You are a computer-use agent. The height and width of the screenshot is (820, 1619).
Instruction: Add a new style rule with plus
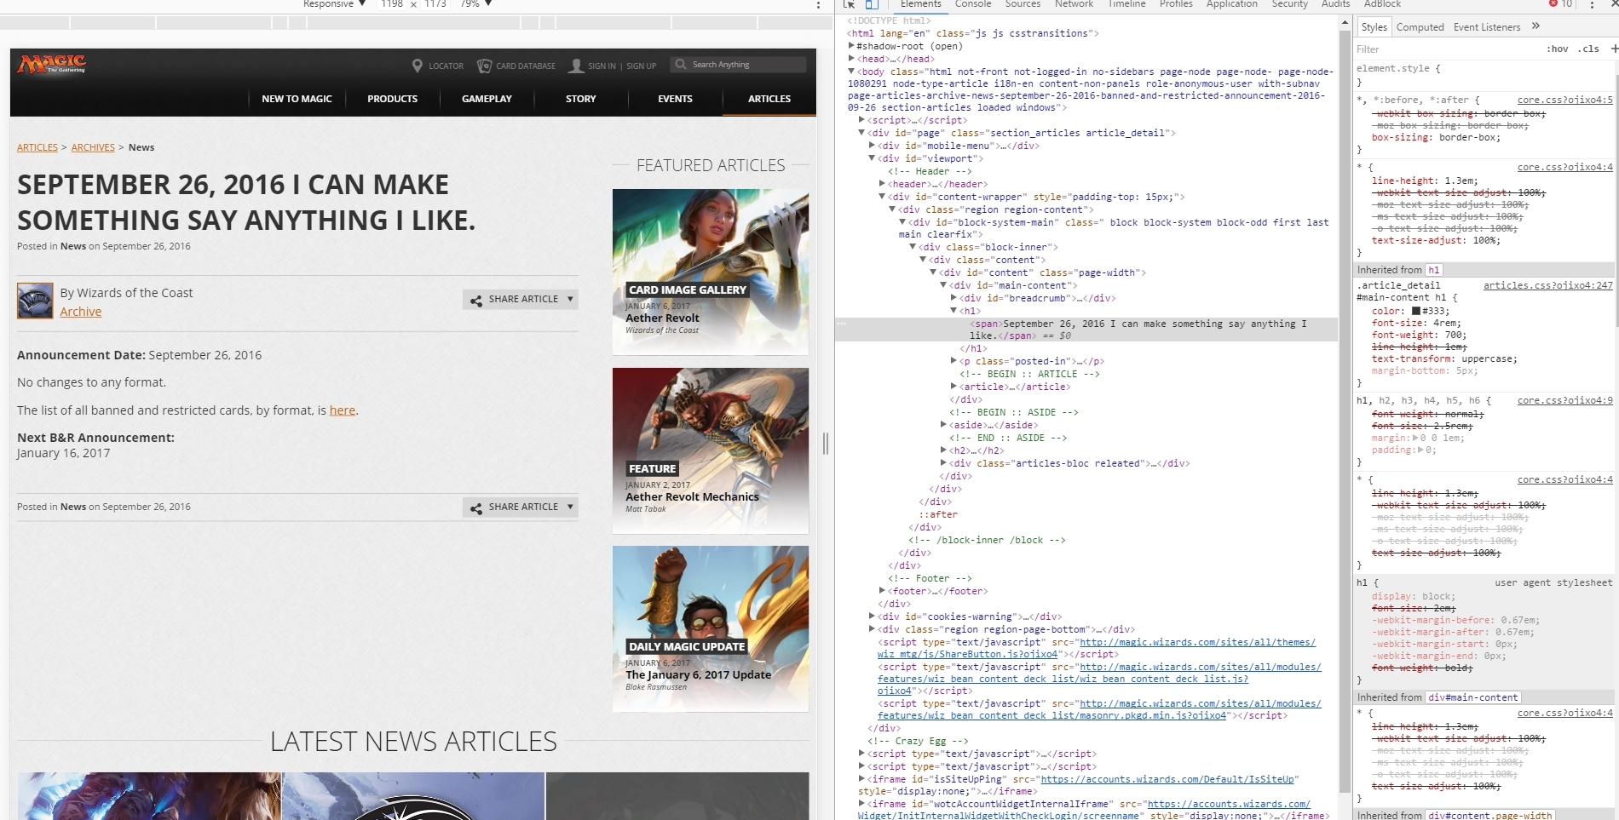1614,49
